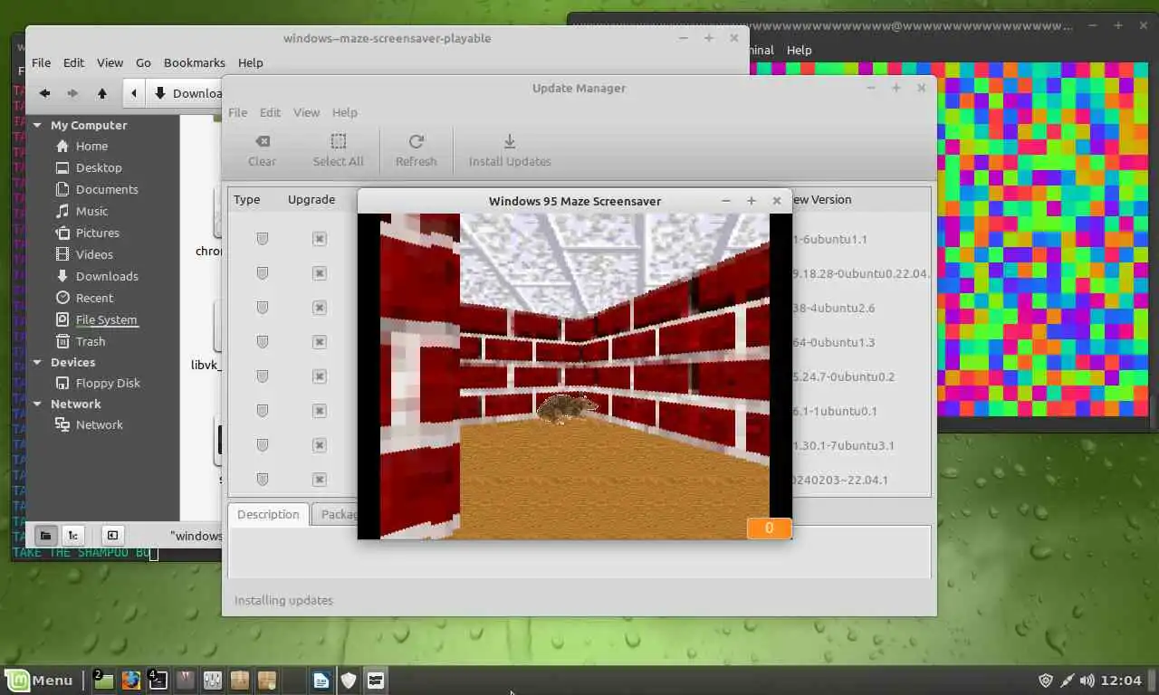Open the volume control in system tray

pos(1087,681)
